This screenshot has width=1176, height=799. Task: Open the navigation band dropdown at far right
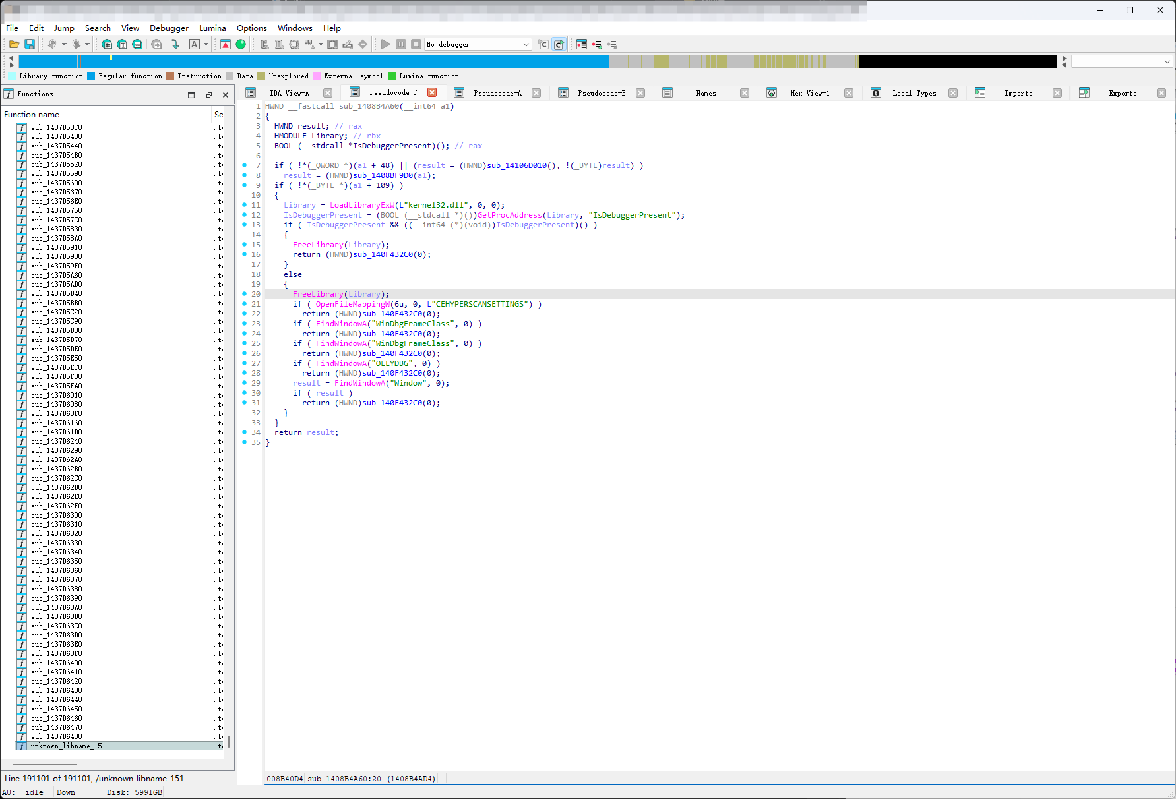pyautogui.click(x=1121, y=61)
